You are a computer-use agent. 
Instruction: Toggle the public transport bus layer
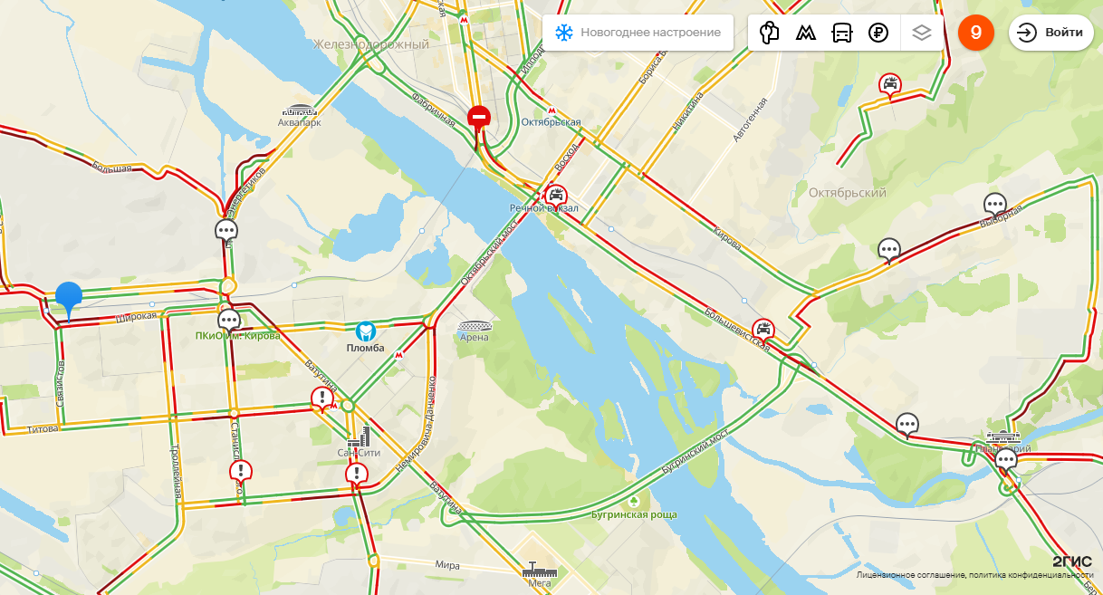click(841, 34)
